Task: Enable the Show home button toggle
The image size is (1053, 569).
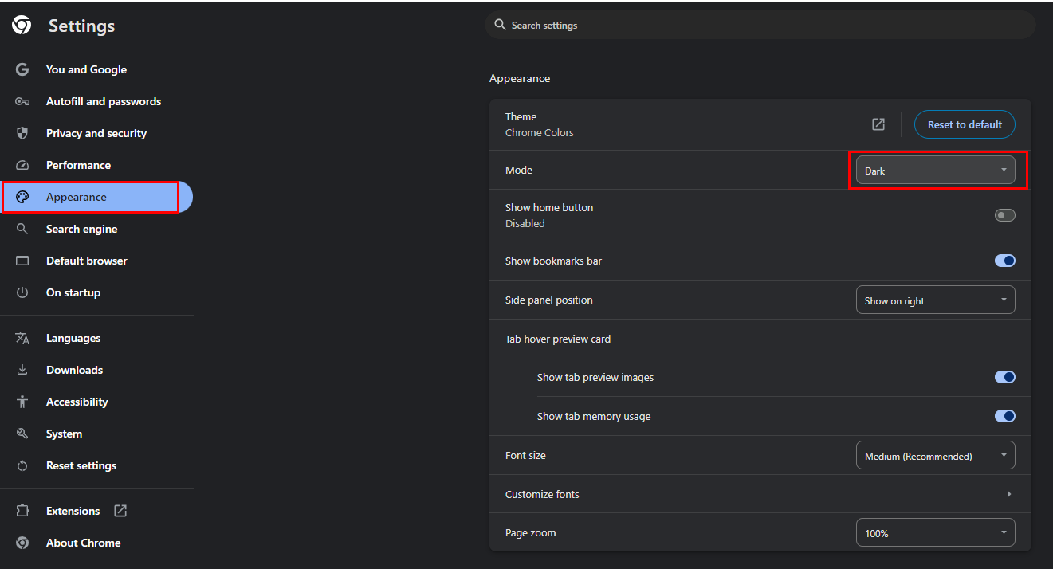Action: click(x=1004, y=215)
